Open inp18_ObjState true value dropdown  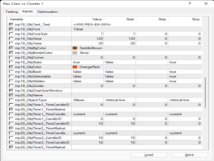(88, 62)
